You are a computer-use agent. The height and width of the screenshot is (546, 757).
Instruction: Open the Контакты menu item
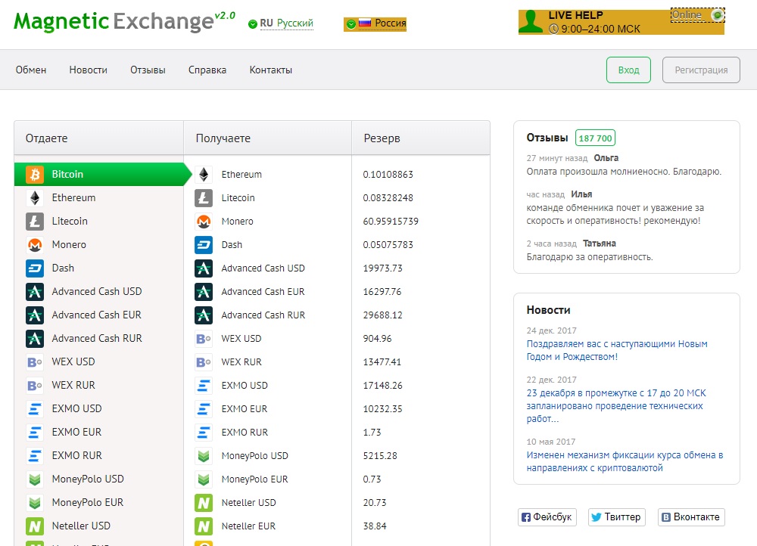(x=271, y=70)
